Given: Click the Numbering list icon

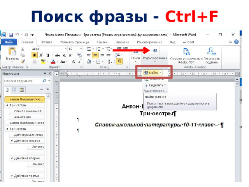Looking at the screenshot, I should (98, 49).
